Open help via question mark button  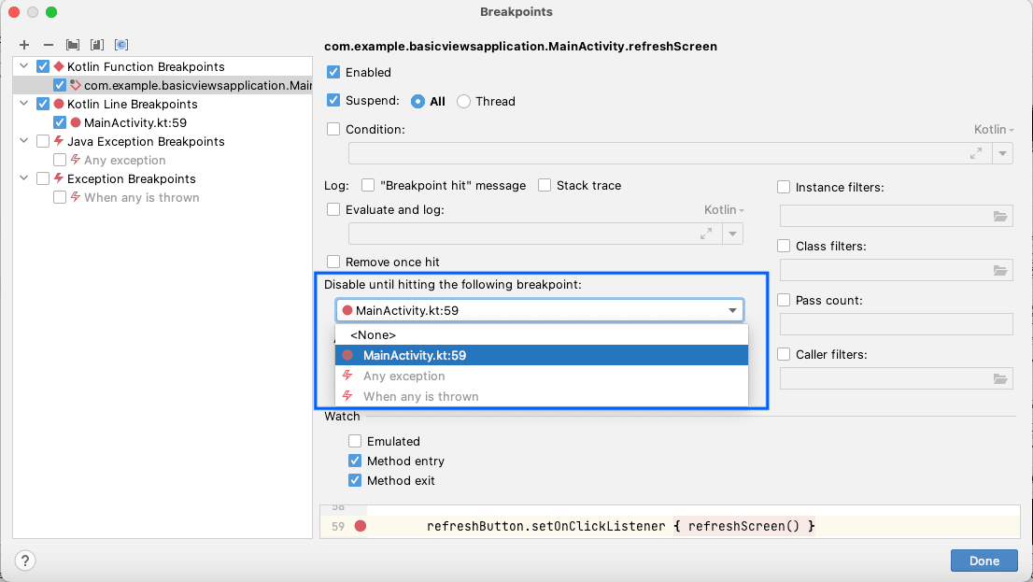[25, 561]
